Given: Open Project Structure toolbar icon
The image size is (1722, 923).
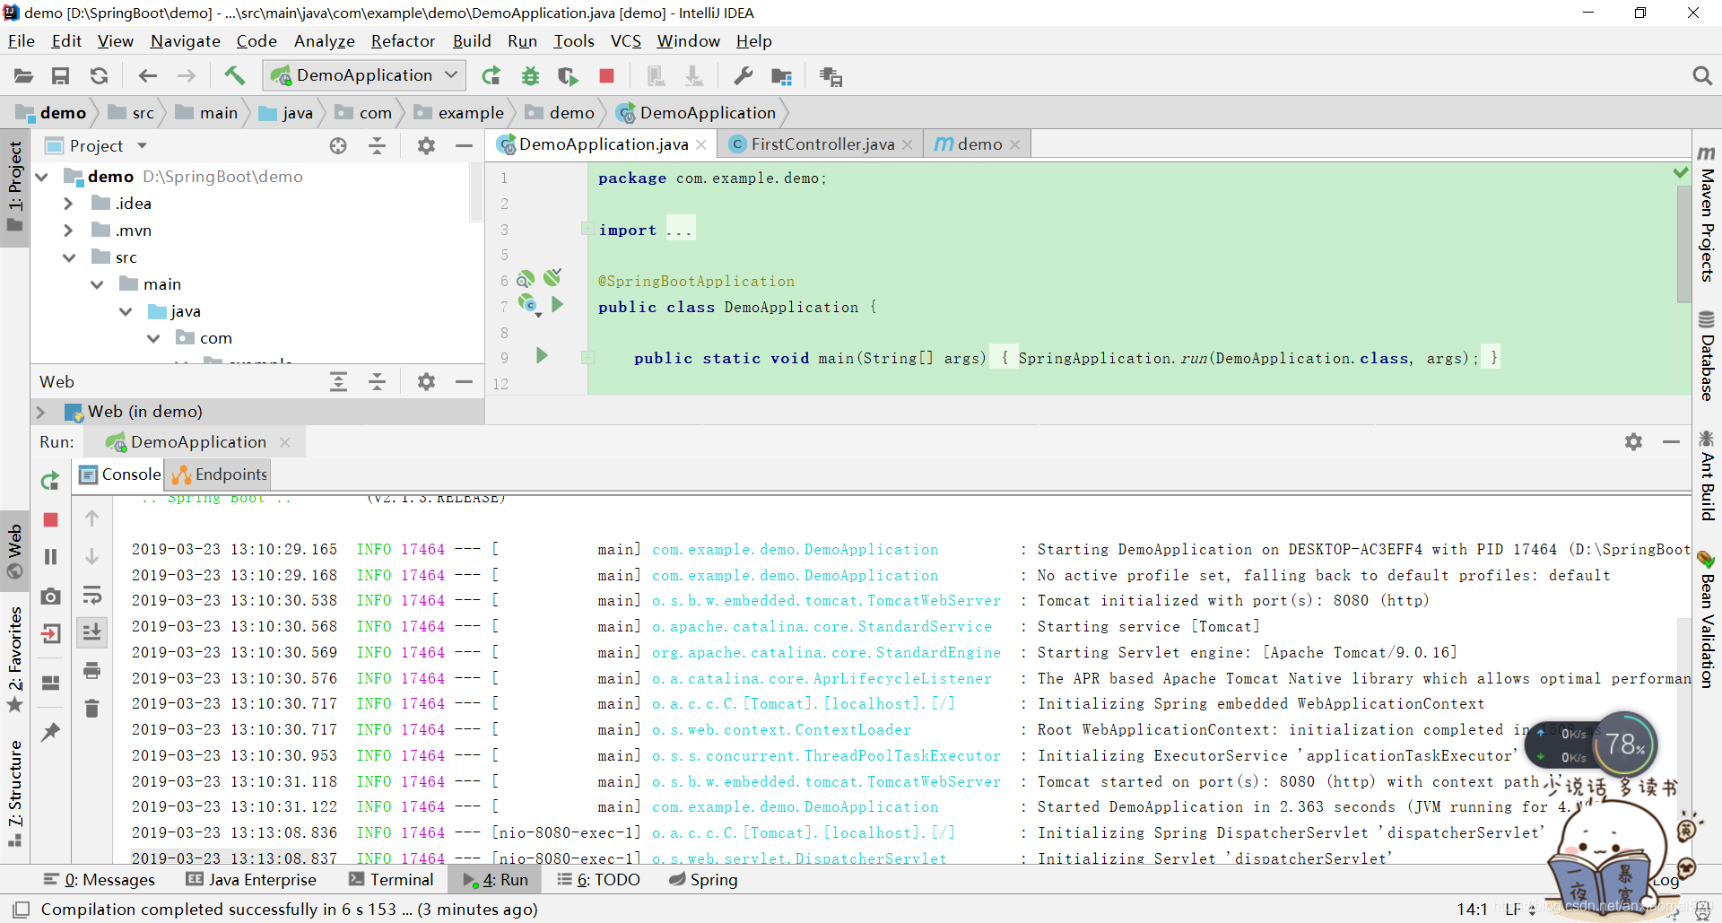Looking at the screenshot, I should (781, 76).
